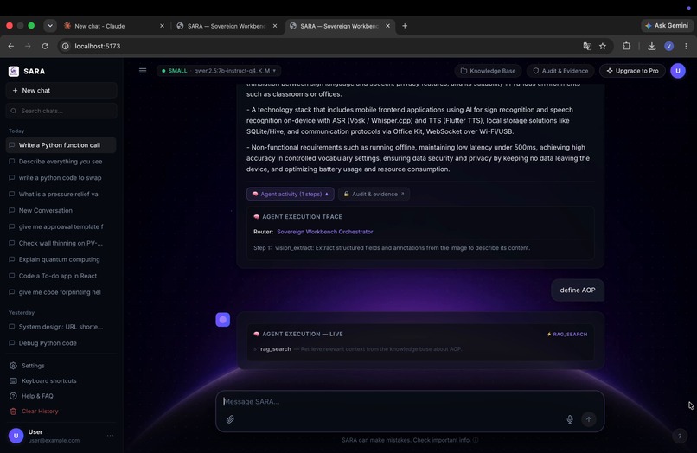Open Audit & Evidence in header
Viewport: 697px width, 453px height.
[x=560, y=71]
